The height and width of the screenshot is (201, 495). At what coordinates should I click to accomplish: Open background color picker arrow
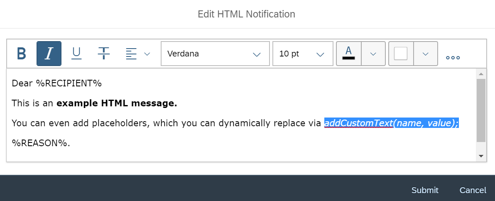pyautogui.click(x=426, y=54)
